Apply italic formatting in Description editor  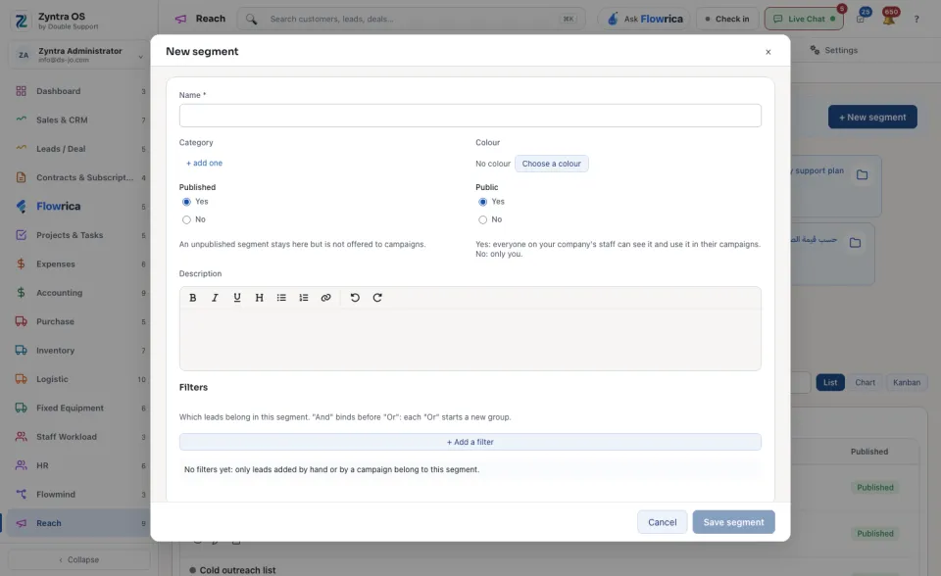215,298
